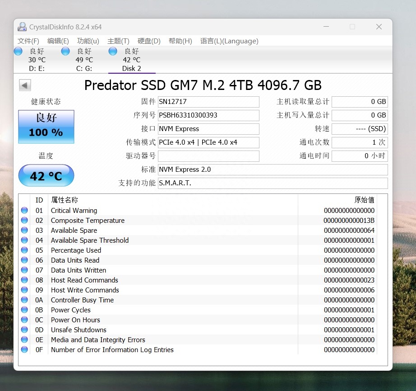Click status orb beside Available Spare Threshold row
Image resolution: width=416 pixels, height=391 pixels.
pyautogui.click(x=24, y=240)
